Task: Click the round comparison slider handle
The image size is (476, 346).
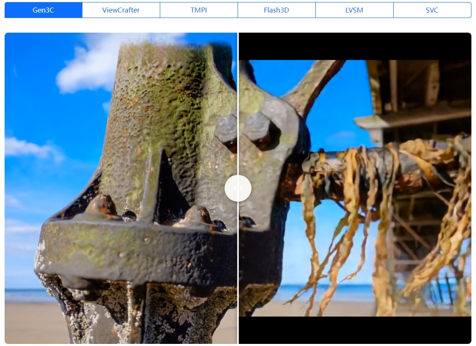Action: point(238,188)
